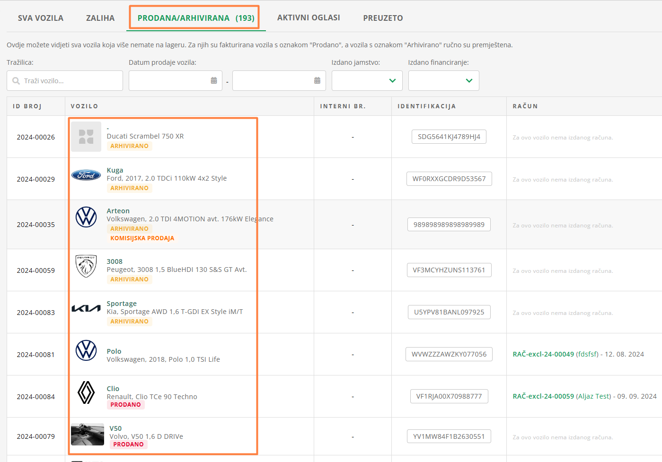Open invoice RAČ-excl-24-00059
Image resolution: width=662 pixels, height=462 pixels.
pos(543,396)
